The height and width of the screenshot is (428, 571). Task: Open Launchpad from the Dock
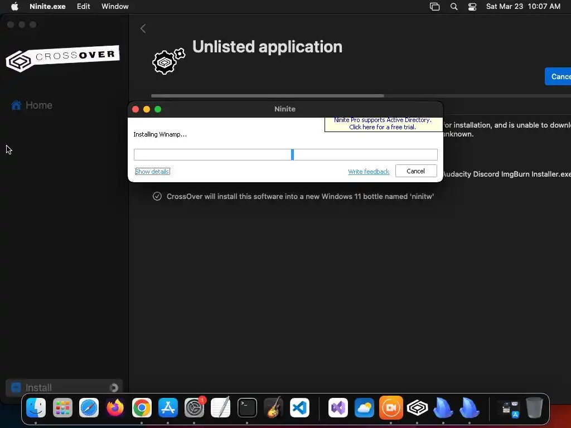tap(62, 407)
